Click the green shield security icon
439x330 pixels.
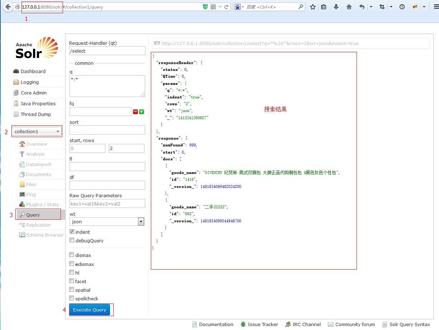pyautogui.click(x=205, y=7)
